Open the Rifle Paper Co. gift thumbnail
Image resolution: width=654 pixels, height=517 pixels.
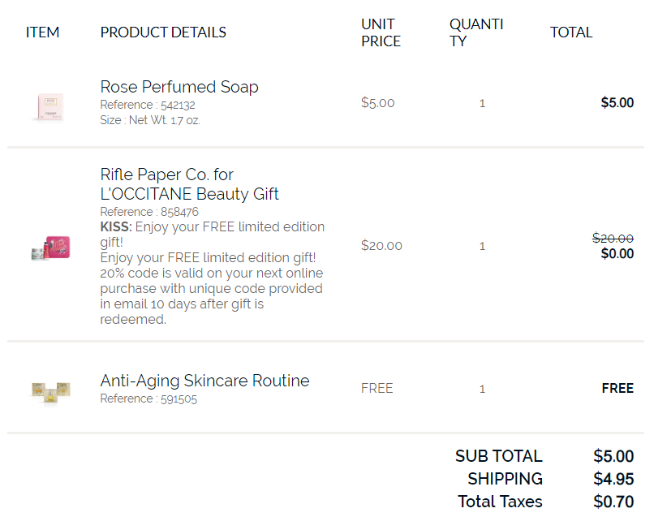click(x=50, y=248)
